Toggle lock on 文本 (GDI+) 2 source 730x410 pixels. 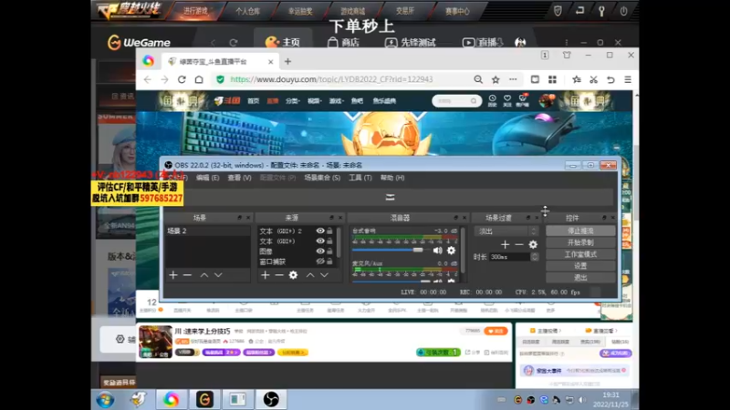(x=329, y=231)
